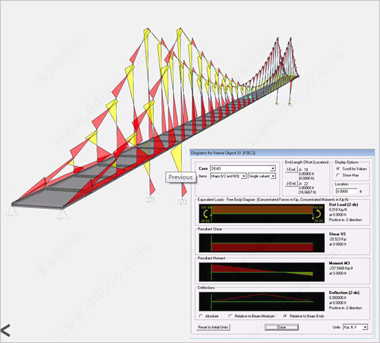Click the dialog title Diagrams for Frame Object 33
This screenshot has width=380, height=343.
point(223,153)
